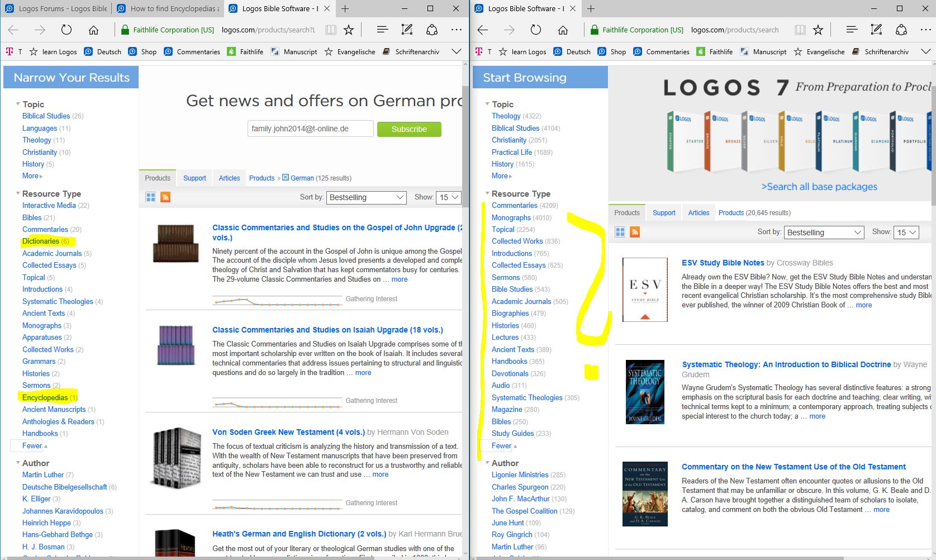The image size is (936, 560).
Task: Open the Show 15 dropdown in Start Browsing window
Action: coord(906,232)
